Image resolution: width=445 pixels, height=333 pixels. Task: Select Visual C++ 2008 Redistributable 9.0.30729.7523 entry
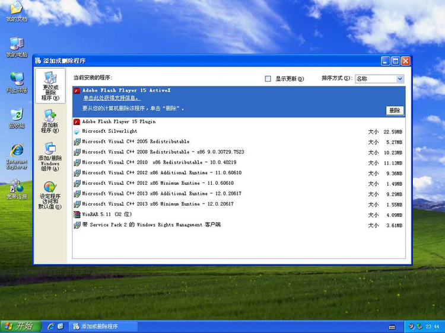pyautogui.click(x=239, y=152)
